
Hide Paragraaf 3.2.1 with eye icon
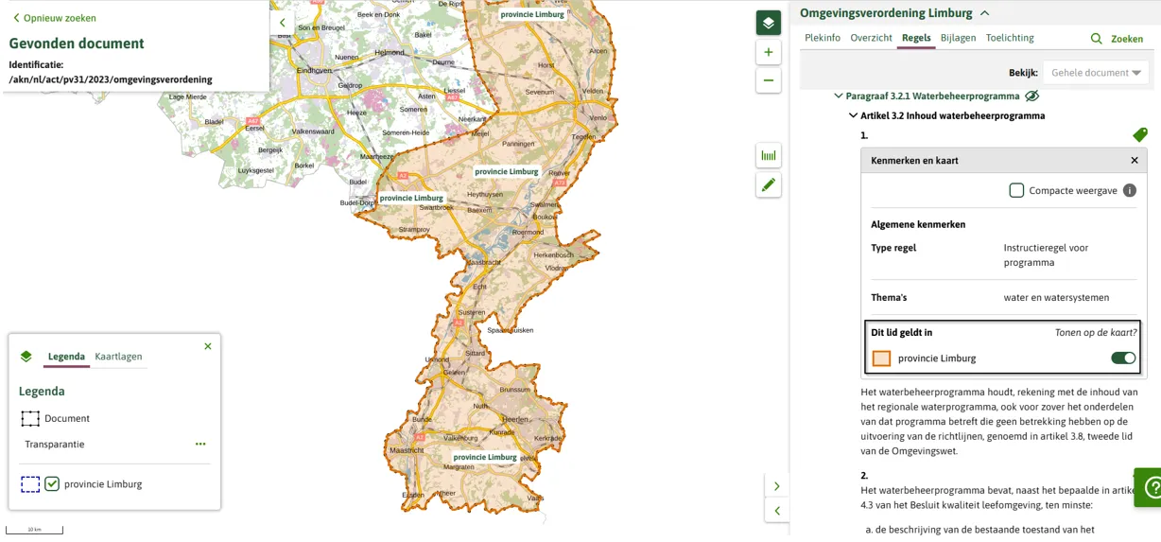pyautogui.click(x=1032, y=96)
